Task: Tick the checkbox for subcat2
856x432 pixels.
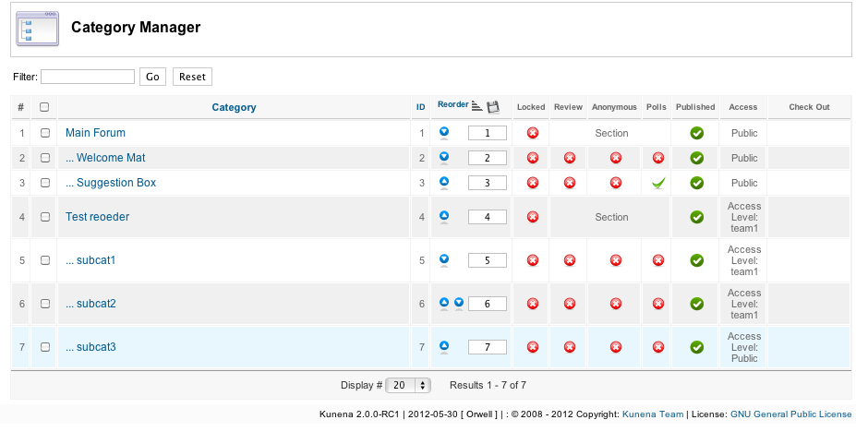Action: point(44,304)
